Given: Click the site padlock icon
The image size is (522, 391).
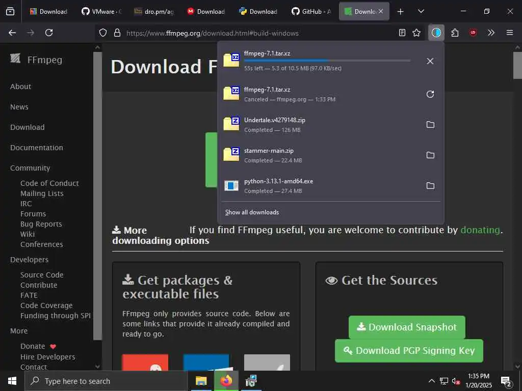Looking at the screenshot, I should pos(117,33).
